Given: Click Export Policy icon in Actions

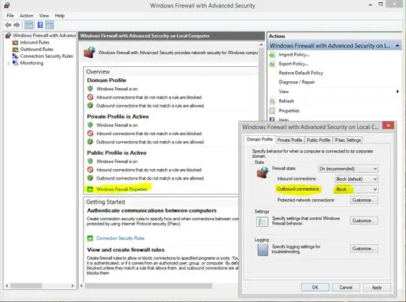Looking at the screenshot, I should [x=272, y=64].
